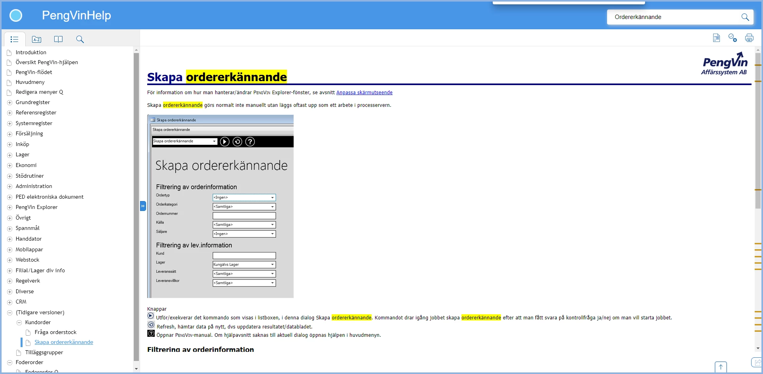Open Översikt PengVin-hjälpen page

(x=47, y=62)
